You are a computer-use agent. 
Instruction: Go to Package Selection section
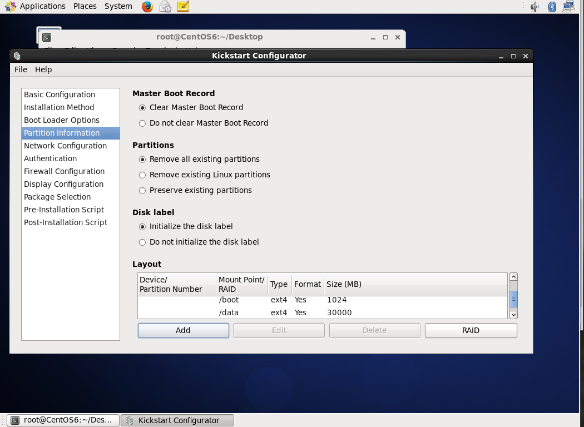(71, 197)
